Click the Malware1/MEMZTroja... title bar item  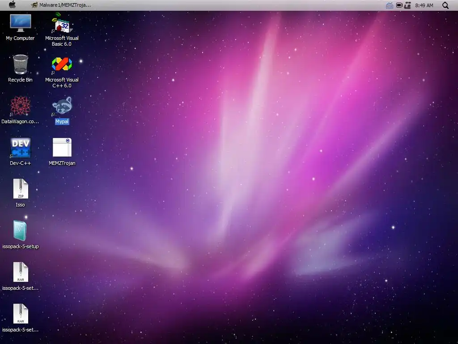61,5
